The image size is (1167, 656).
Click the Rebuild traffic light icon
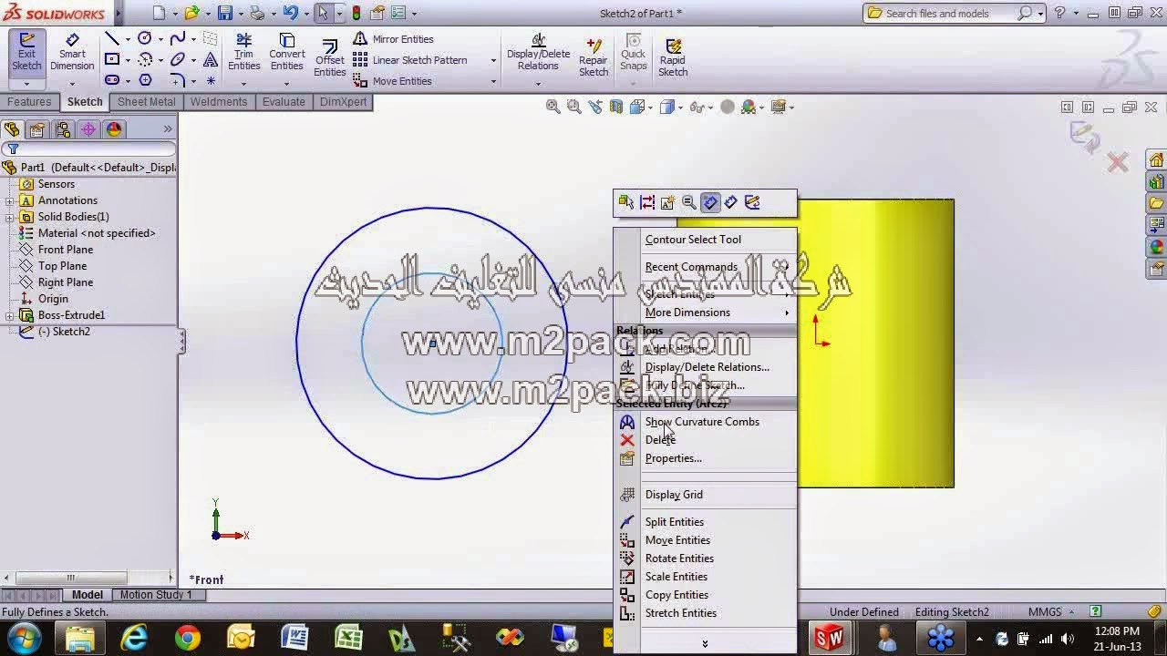(356, 13)
